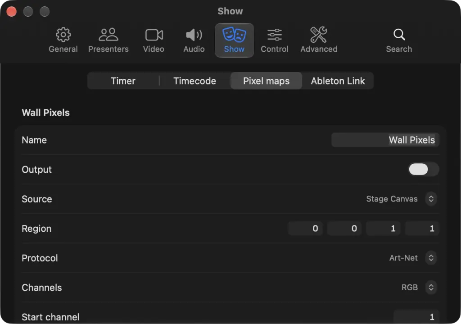Image resolution: width=461 pixels, height=324 pixels.
Task: Click the Region row label
Action: point(36,229)
